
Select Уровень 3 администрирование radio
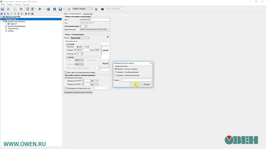tap(116, 75)
